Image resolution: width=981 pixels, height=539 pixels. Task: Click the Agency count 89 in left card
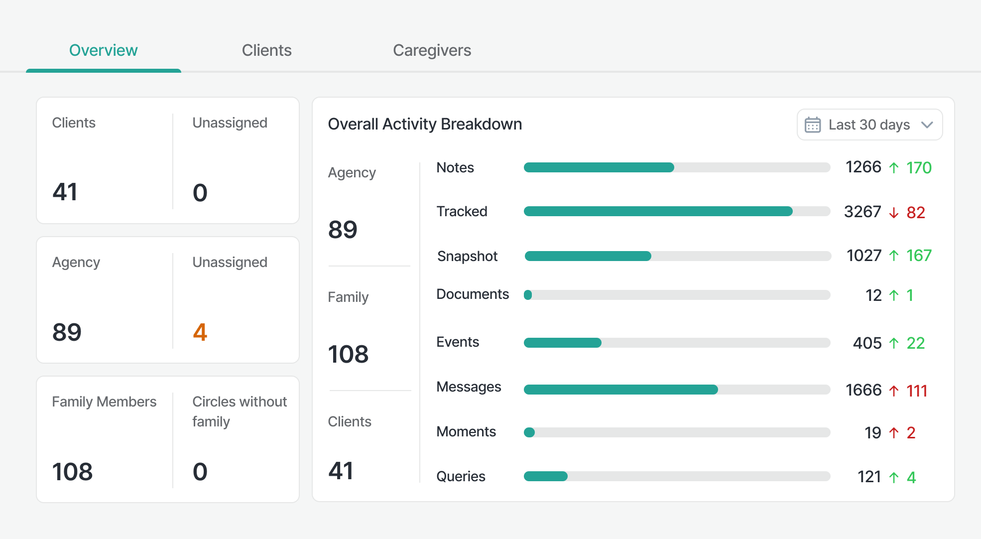click(67, 332)
